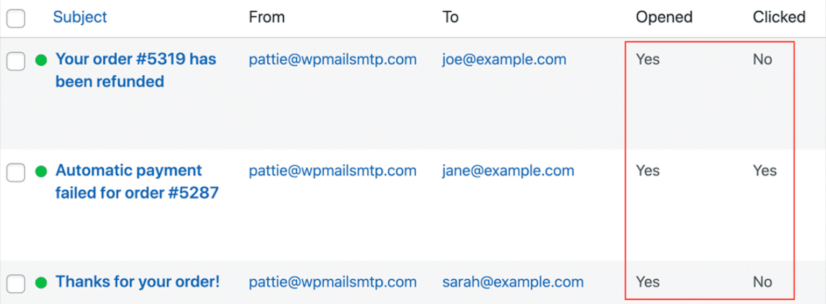This screenshot has width=826, height=304.
Task: Click sender address in Thanks for your order row
Action: point(332,282)
